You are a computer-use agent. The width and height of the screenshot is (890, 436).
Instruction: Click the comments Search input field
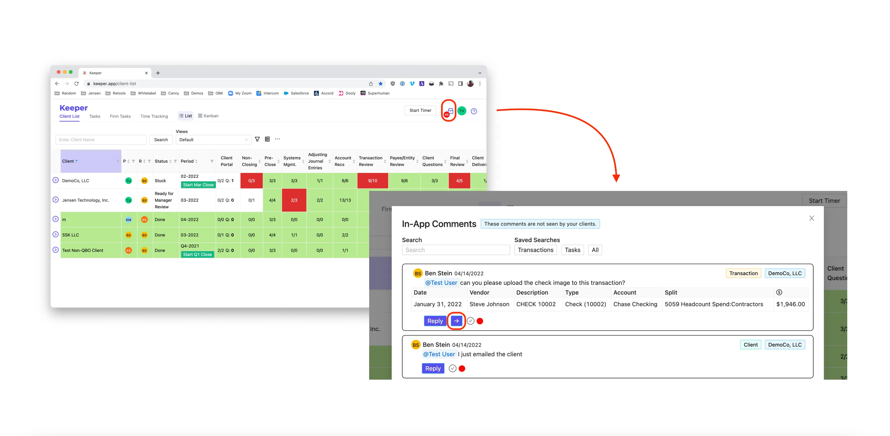click(x=456, y=250)
